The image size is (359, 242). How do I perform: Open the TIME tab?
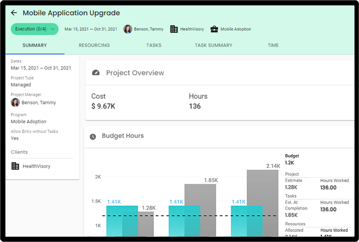tap(273, 45)
